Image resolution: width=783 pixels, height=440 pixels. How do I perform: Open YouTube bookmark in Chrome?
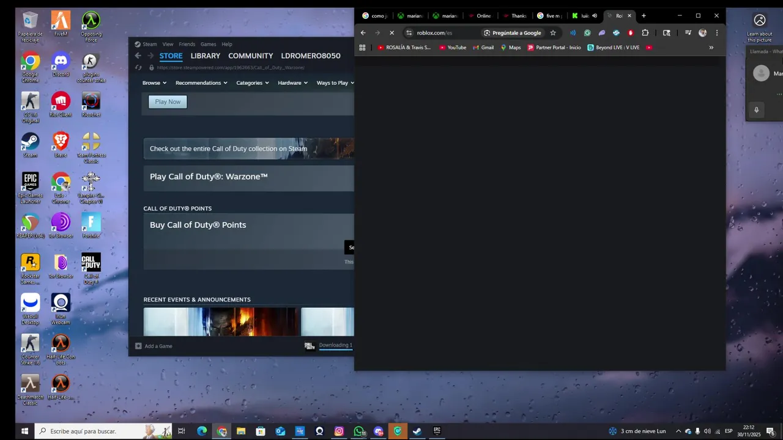453,48
